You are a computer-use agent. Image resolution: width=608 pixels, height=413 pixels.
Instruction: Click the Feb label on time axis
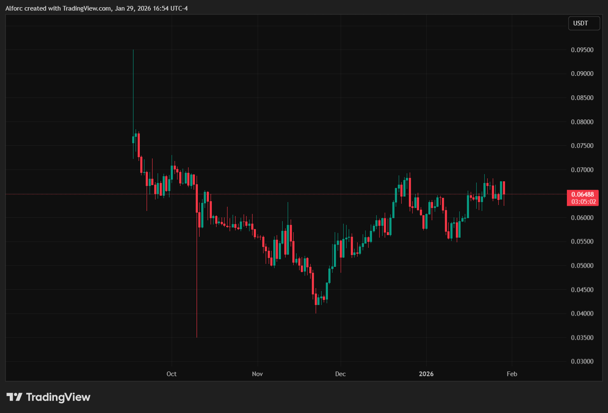click(x=512, y=374)
